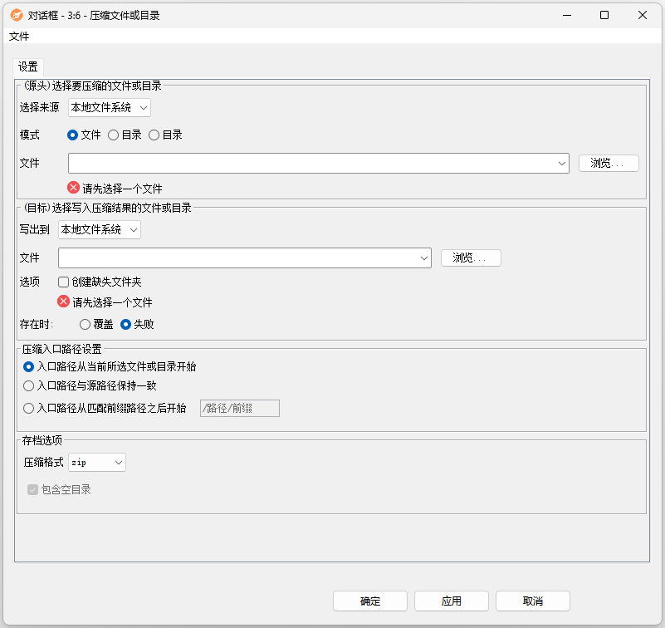Screen dimensions: 665x628
Task: Open the 选择来源 file system dropdown
Action: coord(109,107)
